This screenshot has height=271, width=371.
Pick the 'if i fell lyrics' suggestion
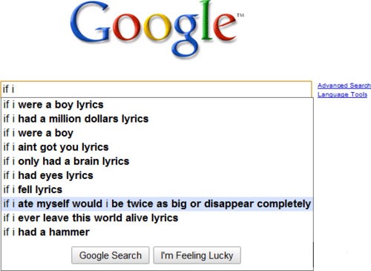[157, 189]
